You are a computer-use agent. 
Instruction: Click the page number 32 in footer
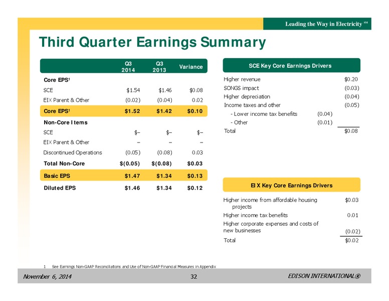[x=194, y=276]
